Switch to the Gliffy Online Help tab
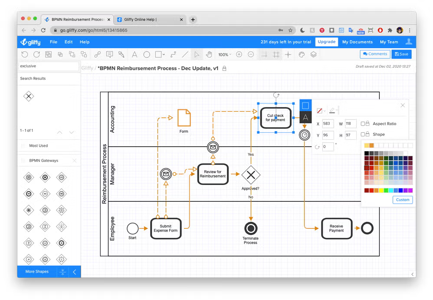The width and height of the screenshot is (433, 300). [x=149, y=20]
